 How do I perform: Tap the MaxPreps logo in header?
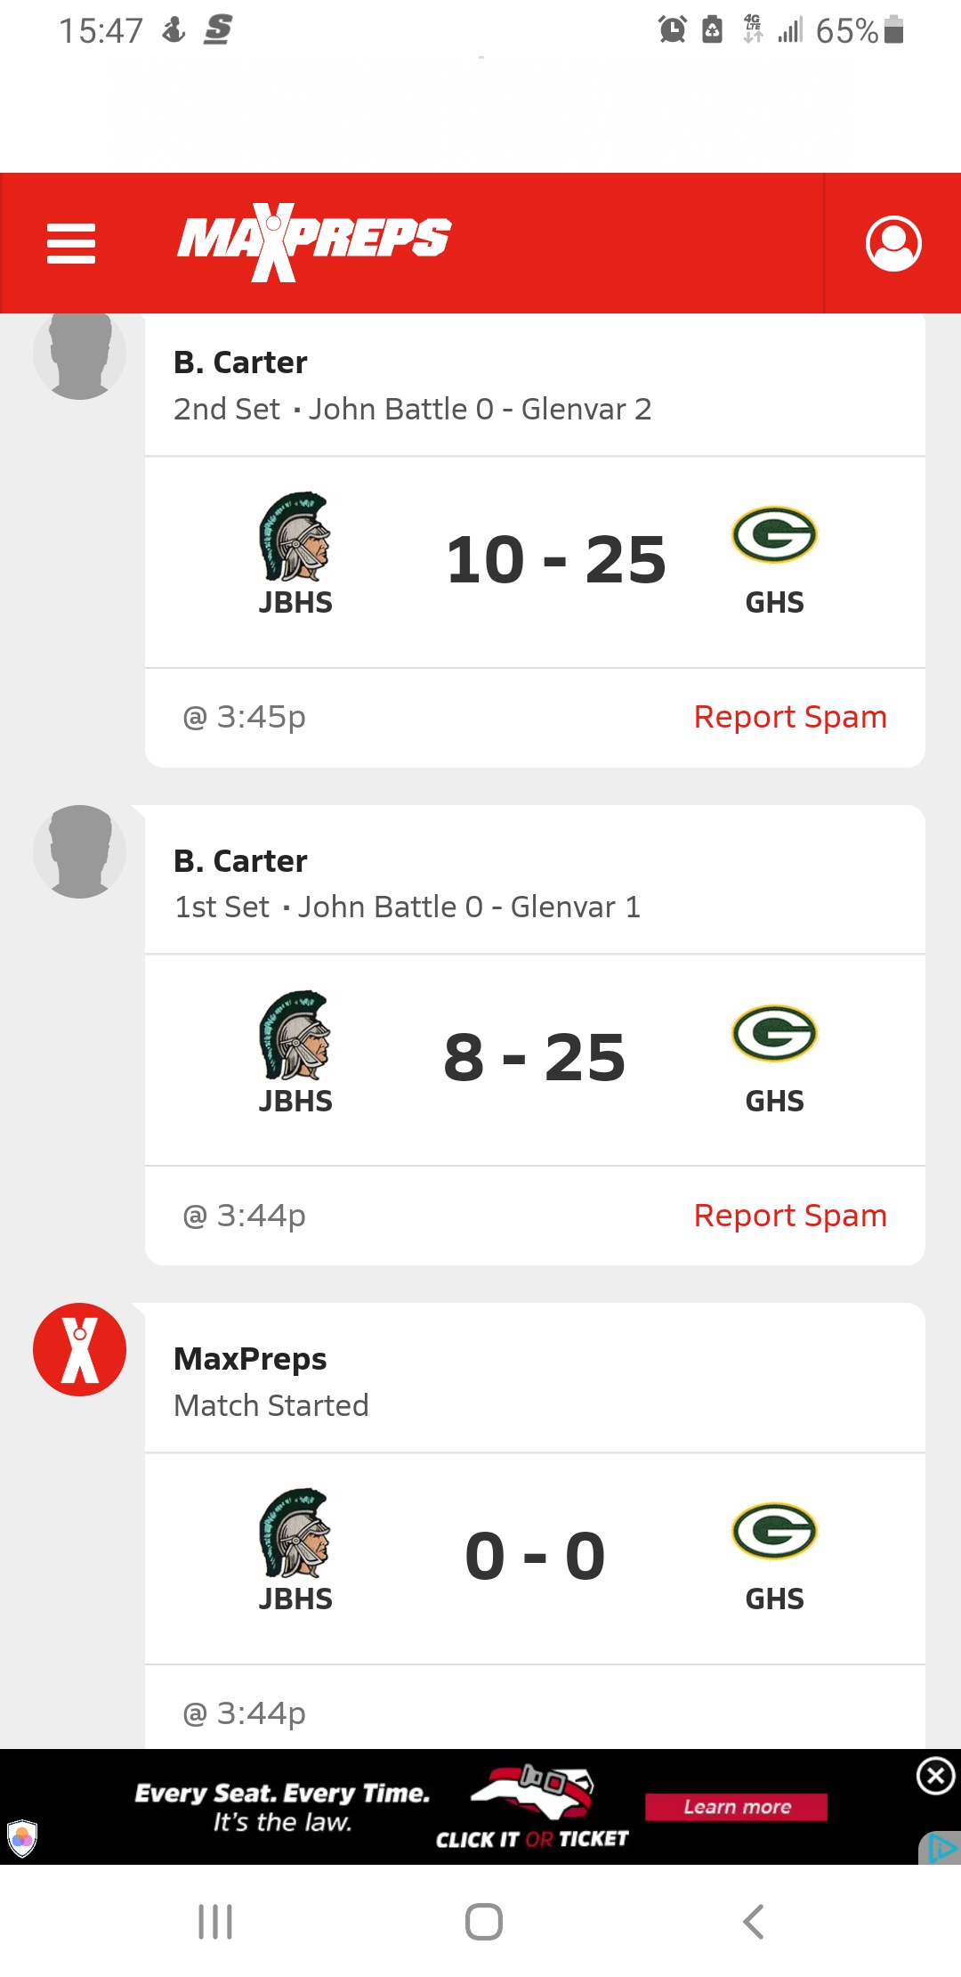[x=314, y=241]
